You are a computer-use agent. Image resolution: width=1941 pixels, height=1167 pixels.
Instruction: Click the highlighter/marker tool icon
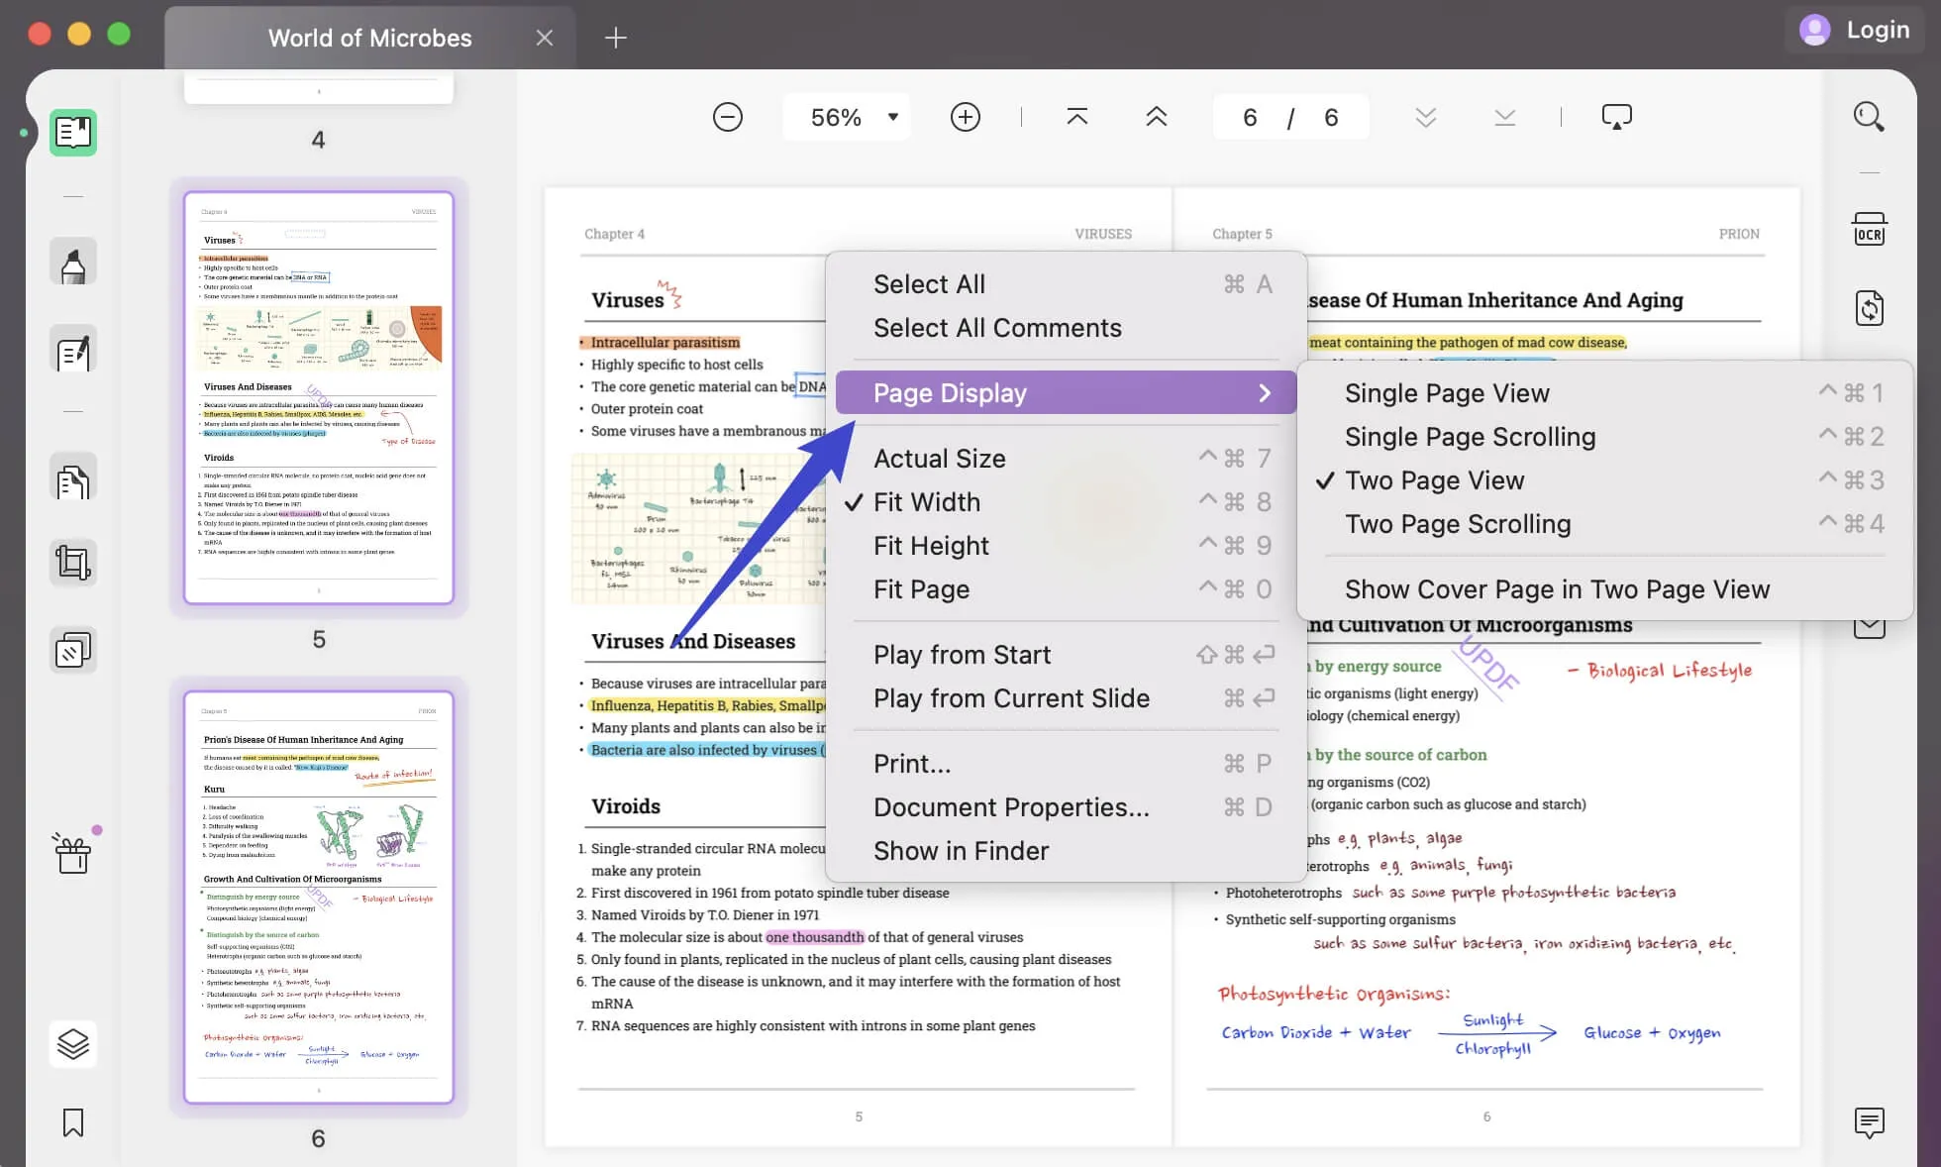click(72, 263)
